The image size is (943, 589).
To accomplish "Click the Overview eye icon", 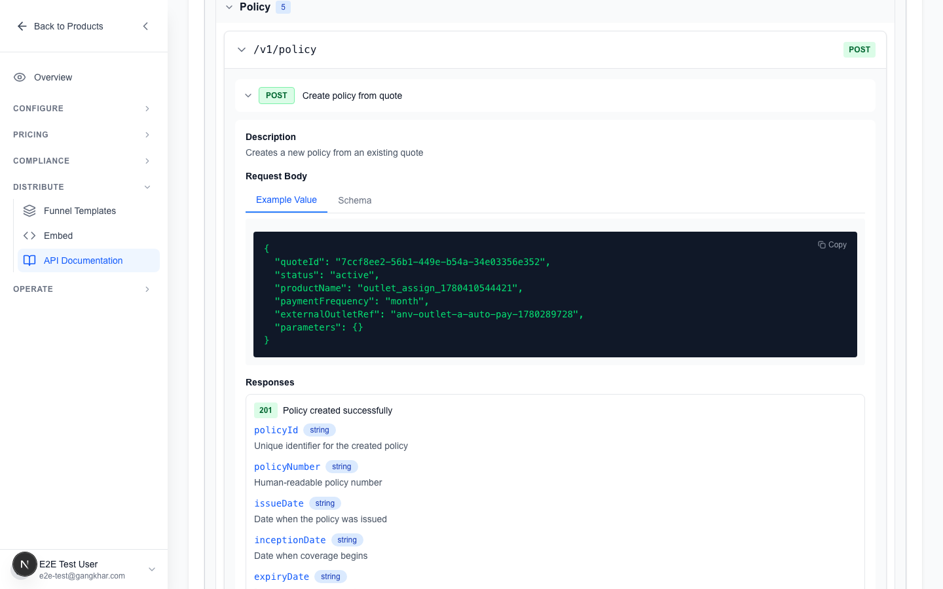I will tap(20, 77).
